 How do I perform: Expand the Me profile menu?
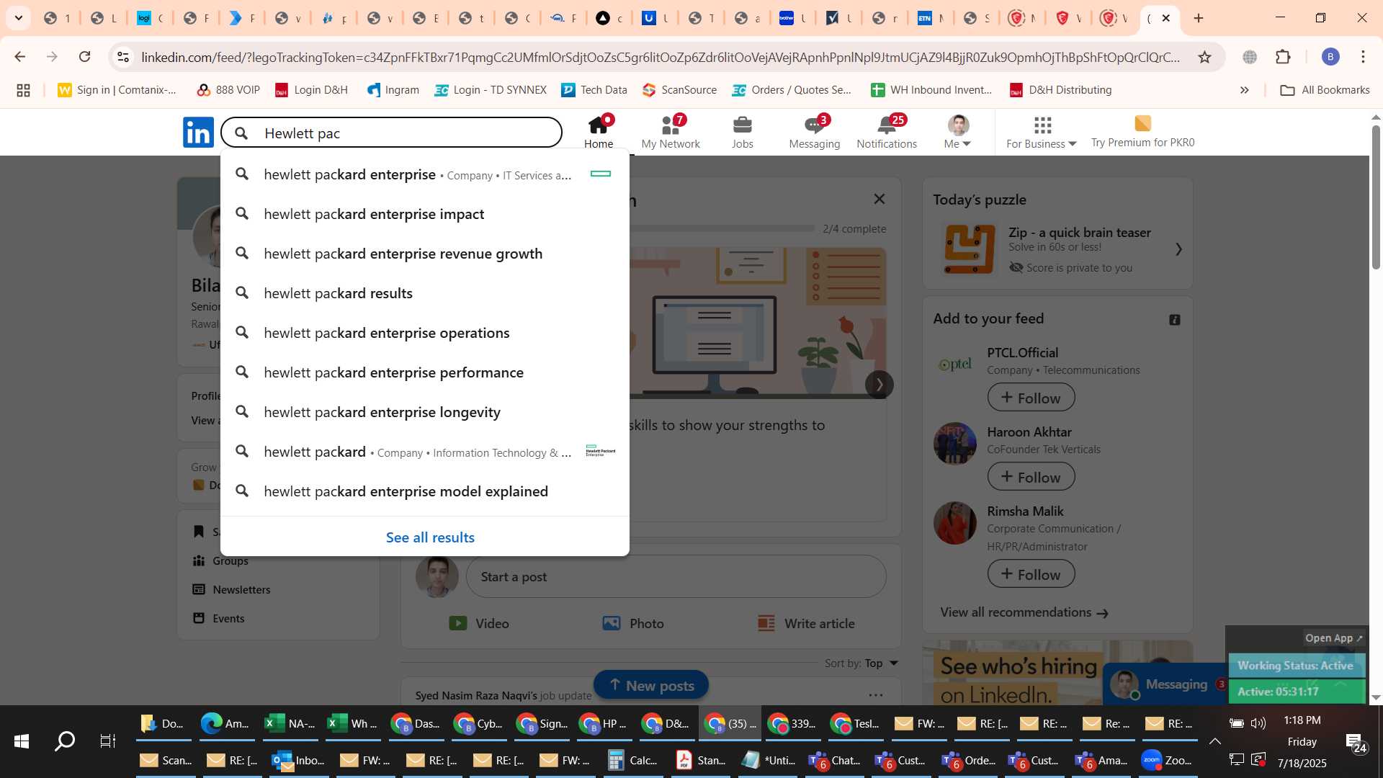click(957, 132)
